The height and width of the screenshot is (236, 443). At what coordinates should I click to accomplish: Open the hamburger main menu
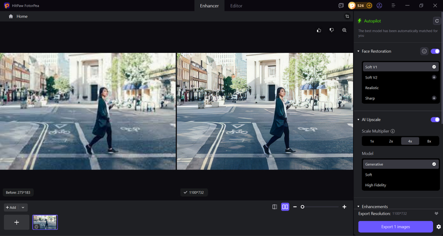tap(393, 5)
